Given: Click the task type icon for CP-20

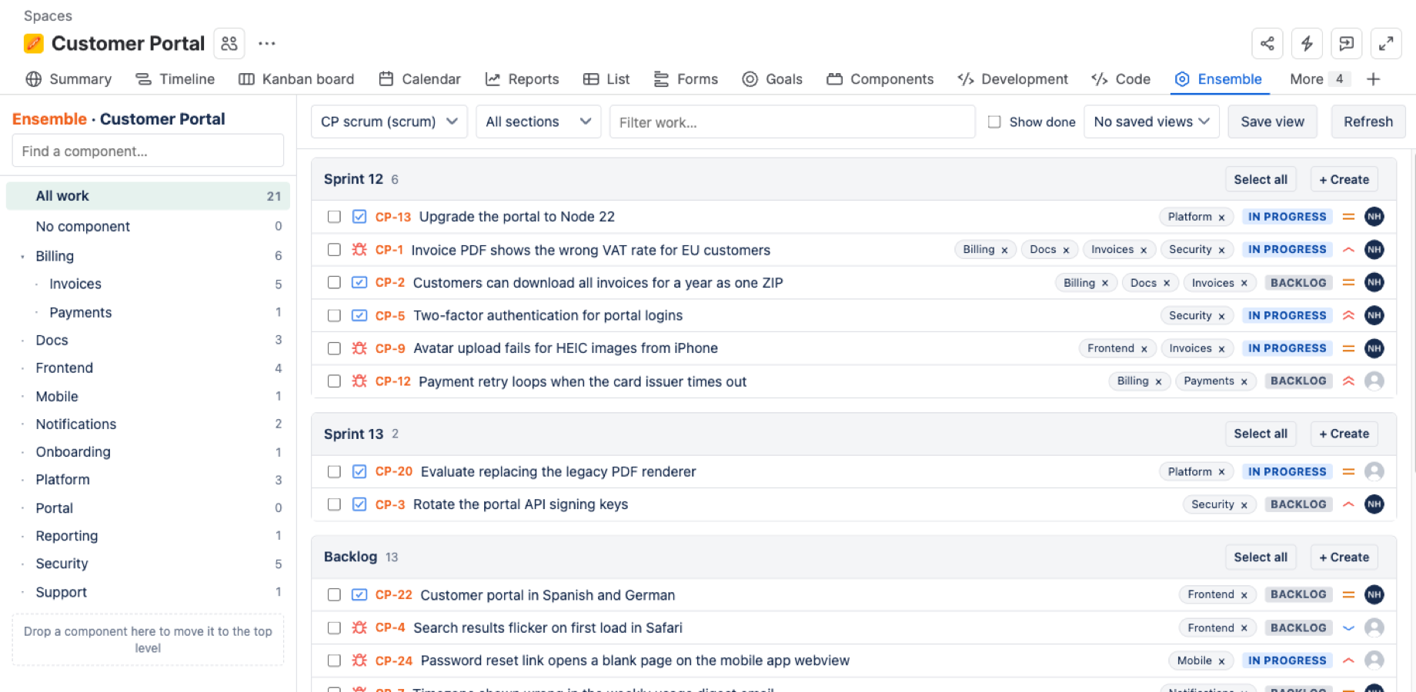Looking at the screenshot, I should click(359, 471).
